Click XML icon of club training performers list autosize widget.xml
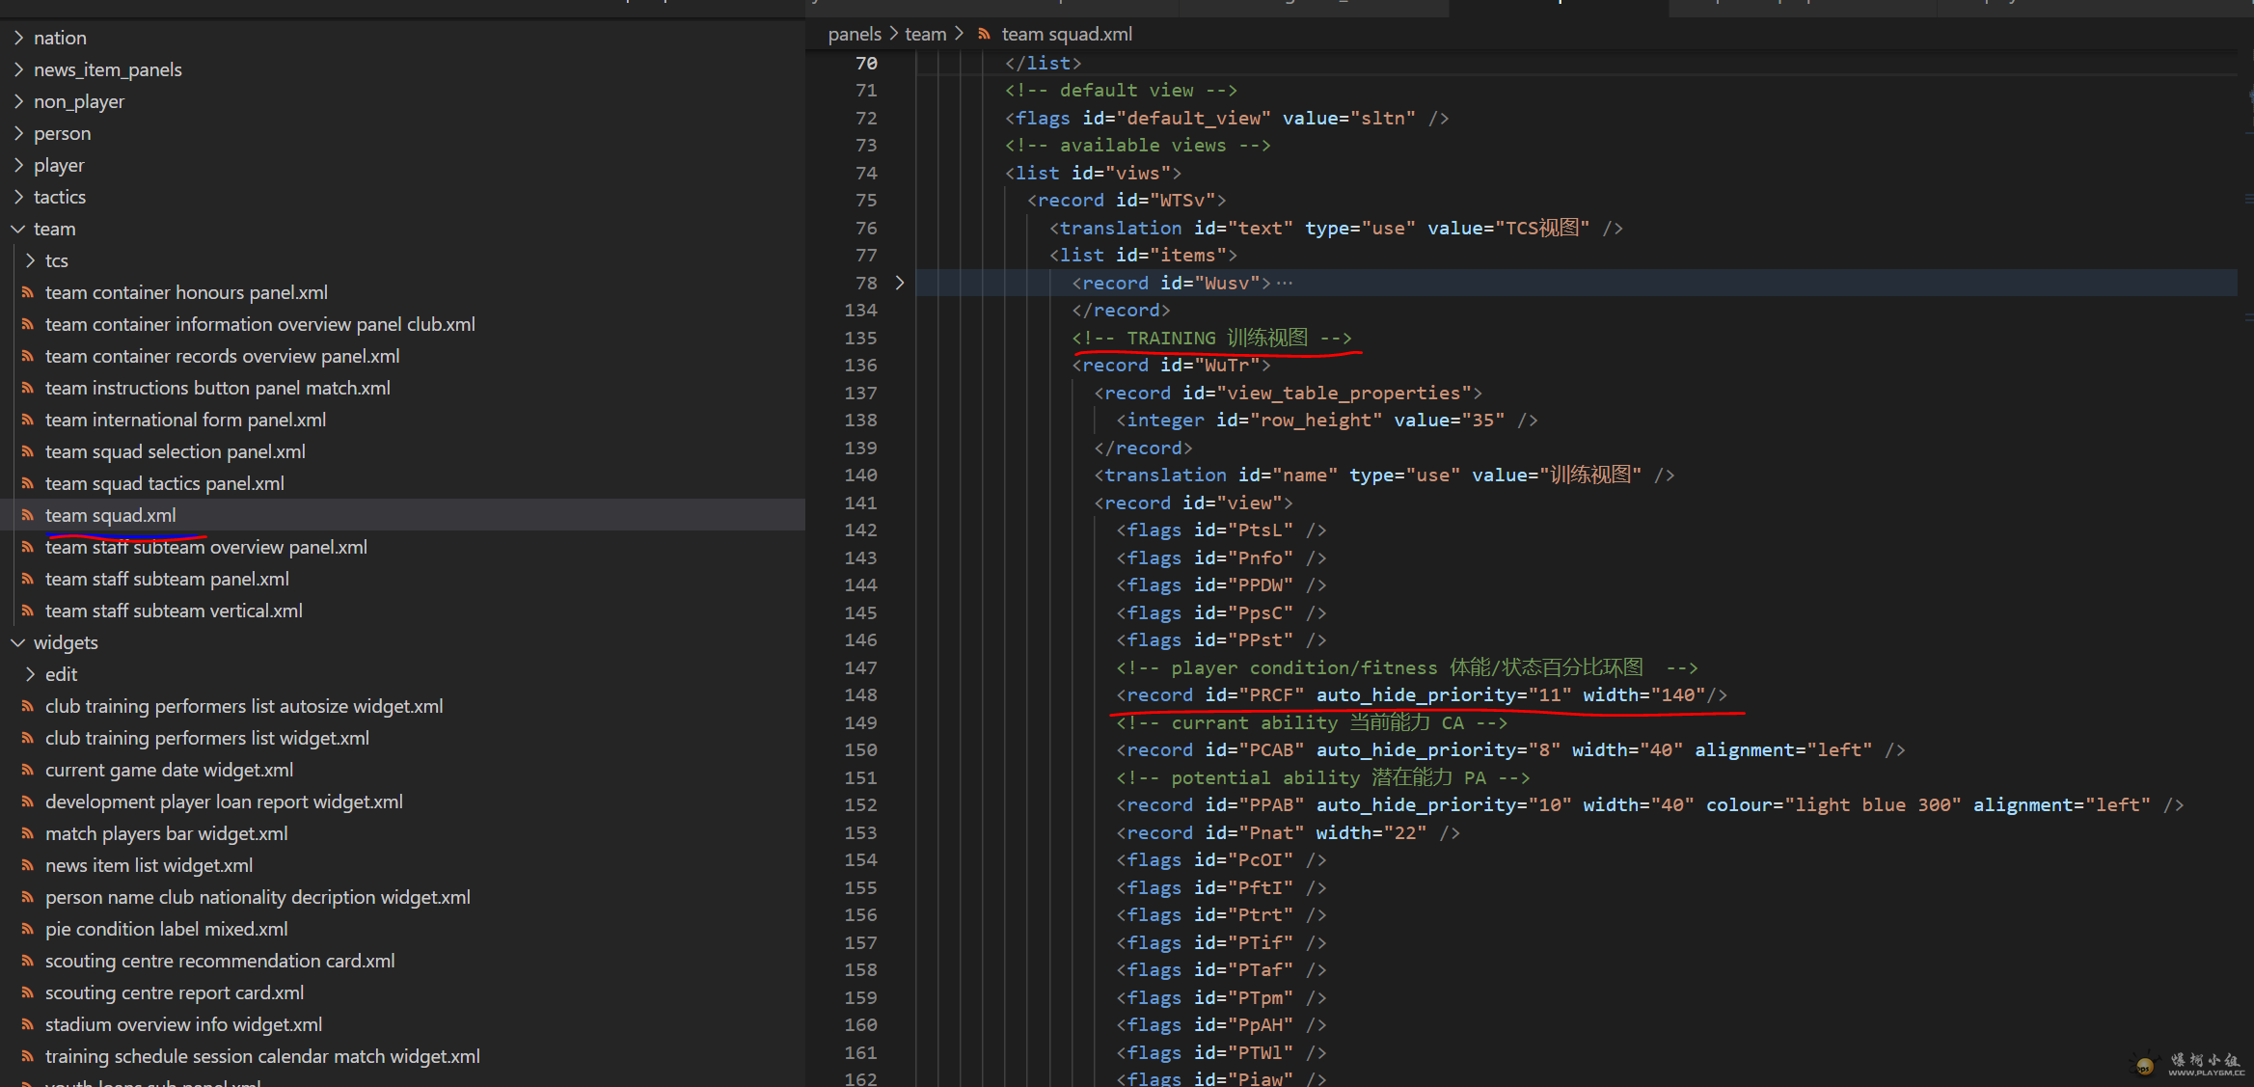 [28, 706]
